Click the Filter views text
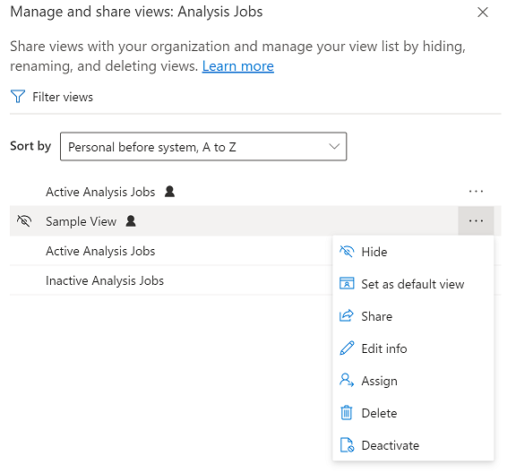 tap(63, 97)
